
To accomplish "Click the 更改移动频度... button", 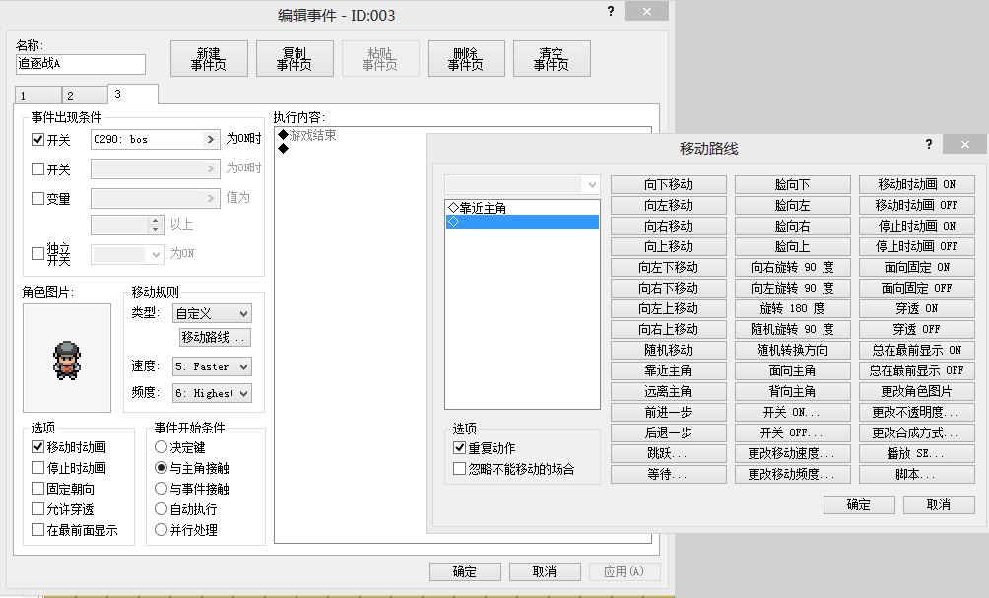I will tap(793, 475).
